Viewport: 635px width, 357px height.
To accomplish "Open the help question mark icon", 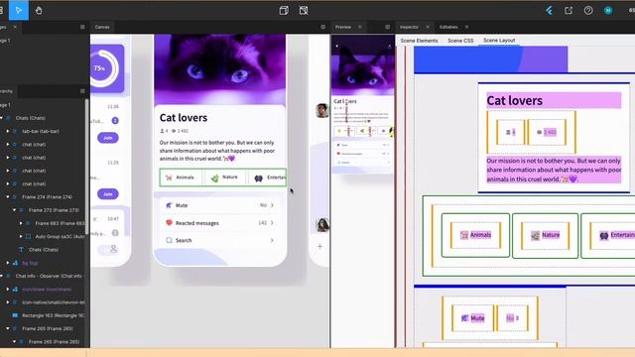I will (588, 11).
